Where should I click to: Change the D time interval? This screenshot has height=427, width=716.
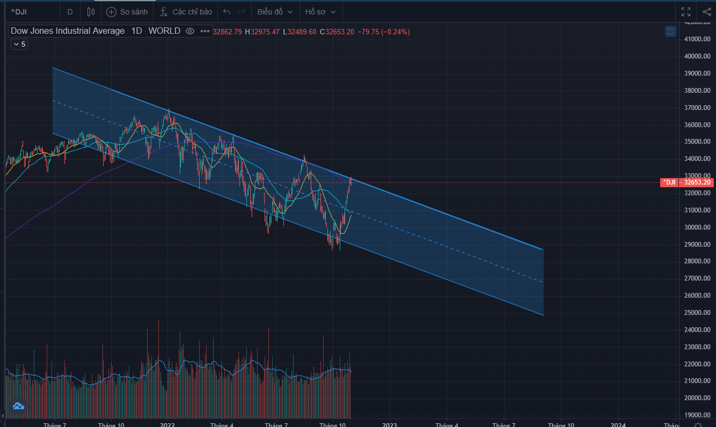click(70, 11)
